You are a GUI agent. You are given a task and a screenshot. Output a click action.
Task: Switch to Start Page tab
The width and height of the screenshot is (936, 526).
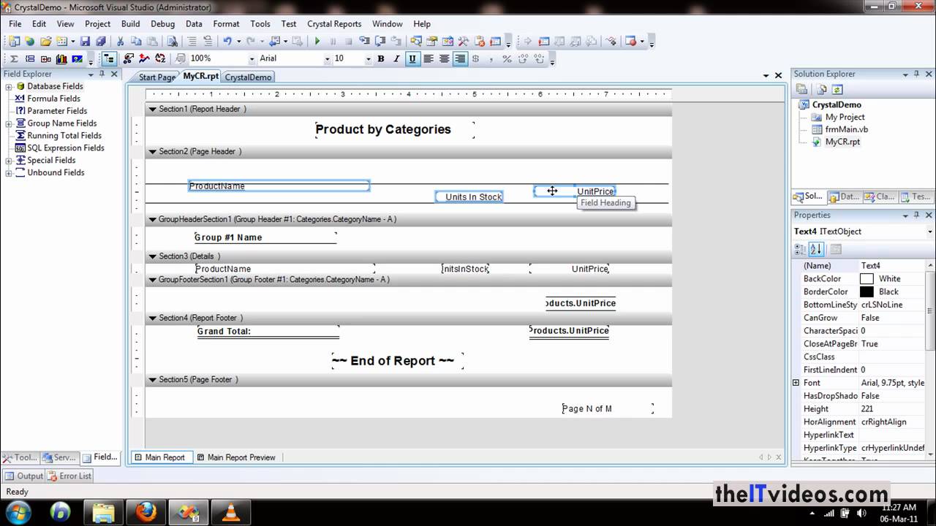point(156,77)
